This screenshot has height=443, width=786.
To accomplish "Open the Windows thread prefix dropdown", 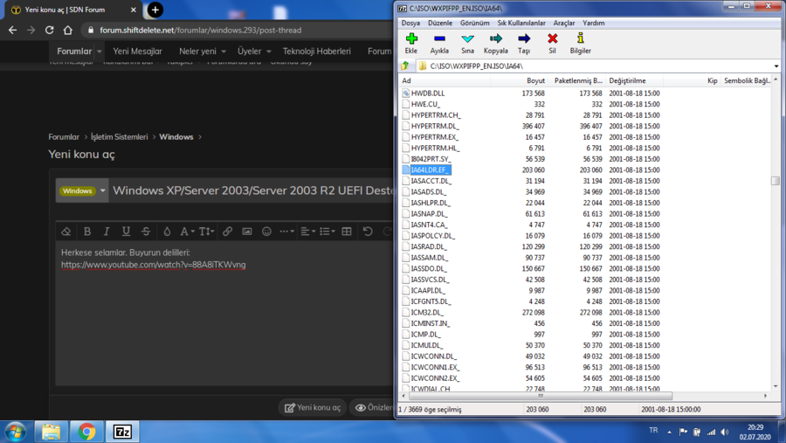I will click(x=82, y=190).
